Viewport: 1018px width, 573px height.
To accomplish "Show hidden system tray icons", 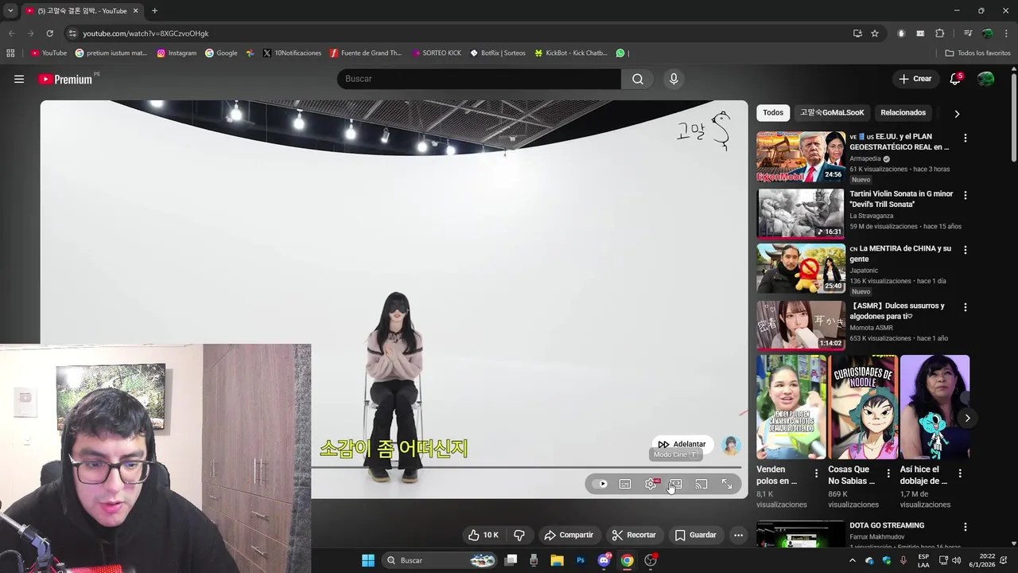I will (853, 560).
